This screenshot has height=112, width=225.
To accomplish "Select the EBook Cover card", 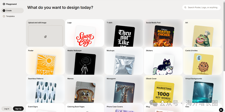I will (163, 89).
